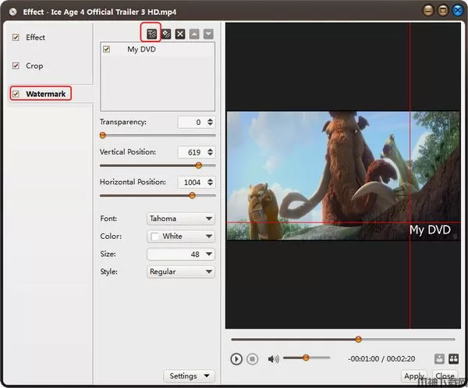Toggle the Crop checkbox
Image resolution: width=468 pixels, height=388 pixels.
click(x=16, y=66)
